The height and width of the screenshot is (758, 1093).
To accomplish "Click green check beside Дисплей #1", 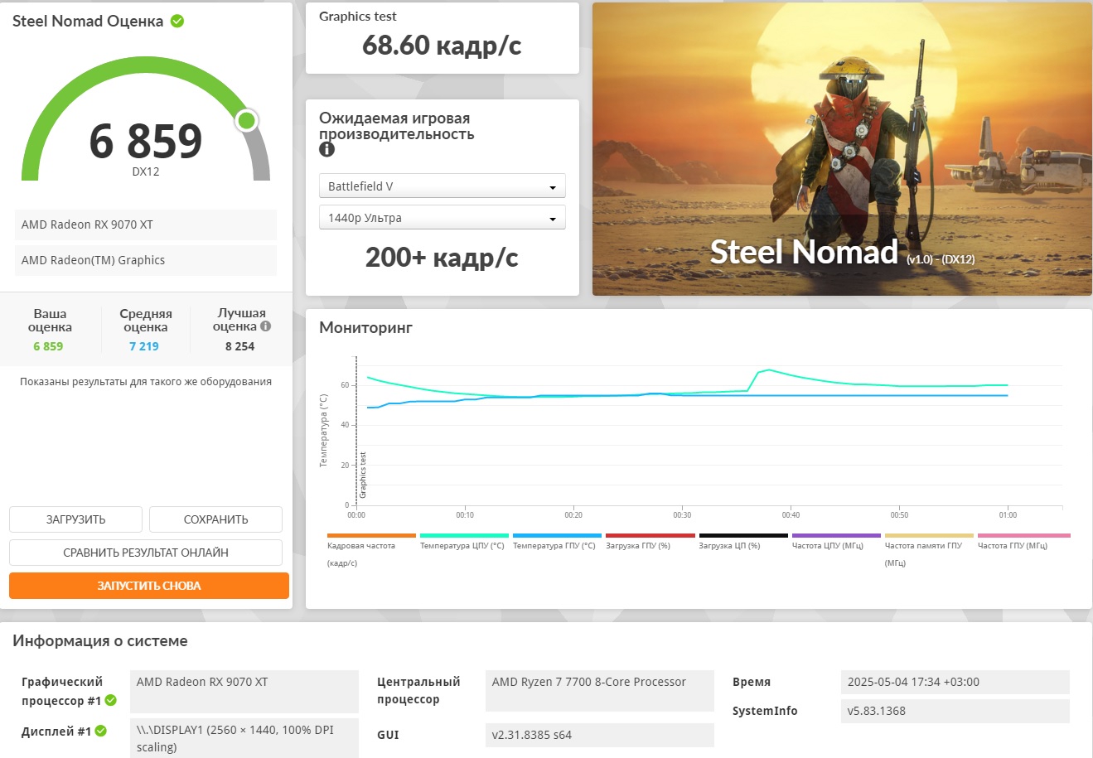I will pos(101,731).
